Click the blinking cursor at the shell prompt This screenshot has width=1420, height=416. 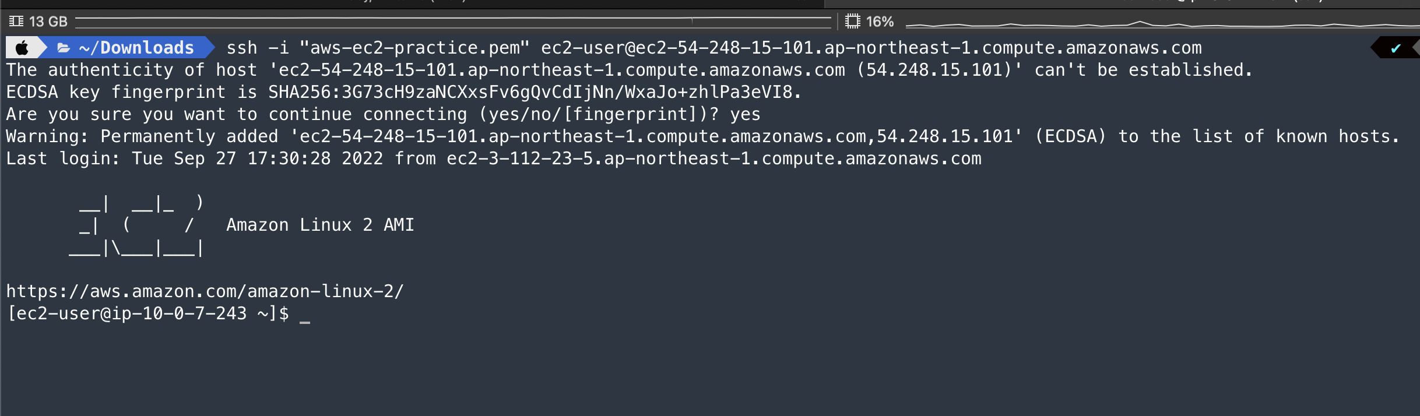tap(305, 315)
